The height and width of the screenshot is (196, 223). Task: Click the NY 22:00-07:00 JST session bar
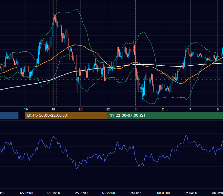click(165, 115)
